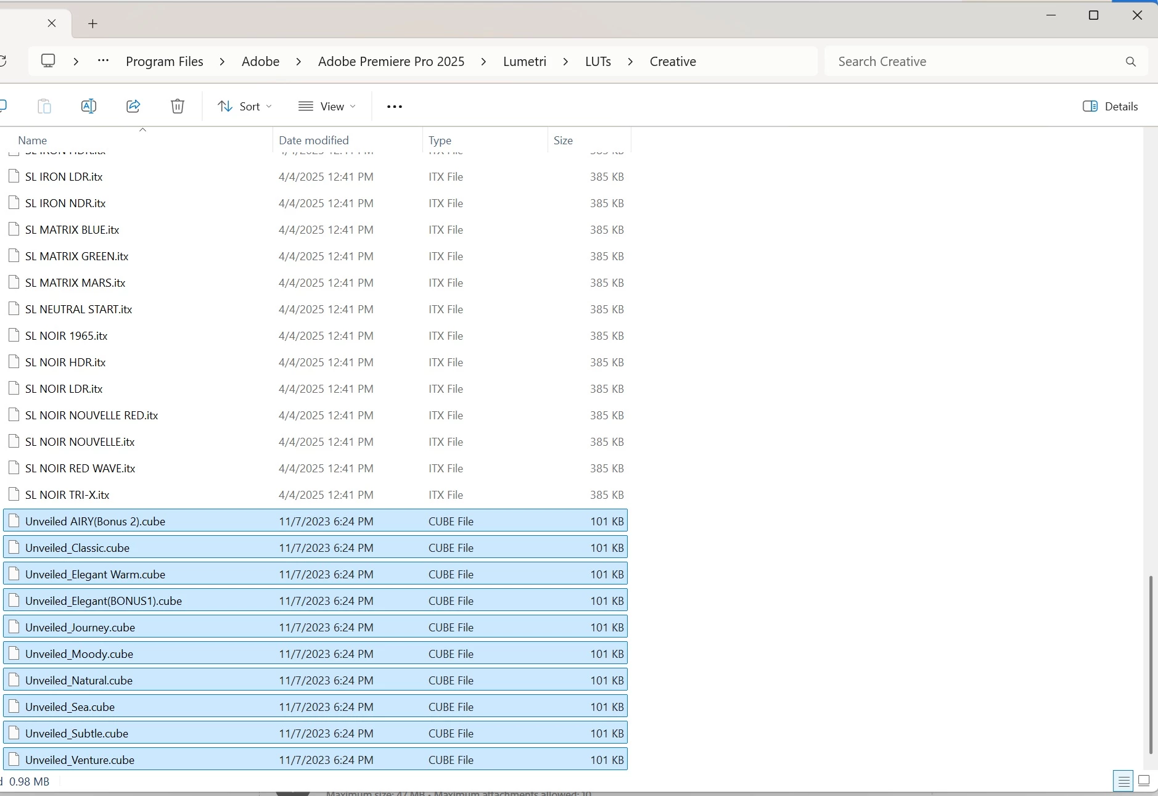Screen dimensions: 1158x796
Task: Click file icon of Unveiled_Sea.cube
Action: (x=14, y=707)
